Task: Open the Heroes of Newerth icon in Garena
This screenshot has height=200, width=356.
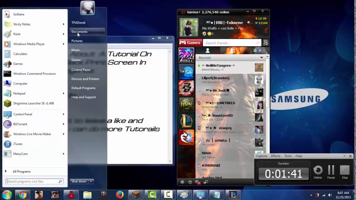Action: (x=186, y=104)
